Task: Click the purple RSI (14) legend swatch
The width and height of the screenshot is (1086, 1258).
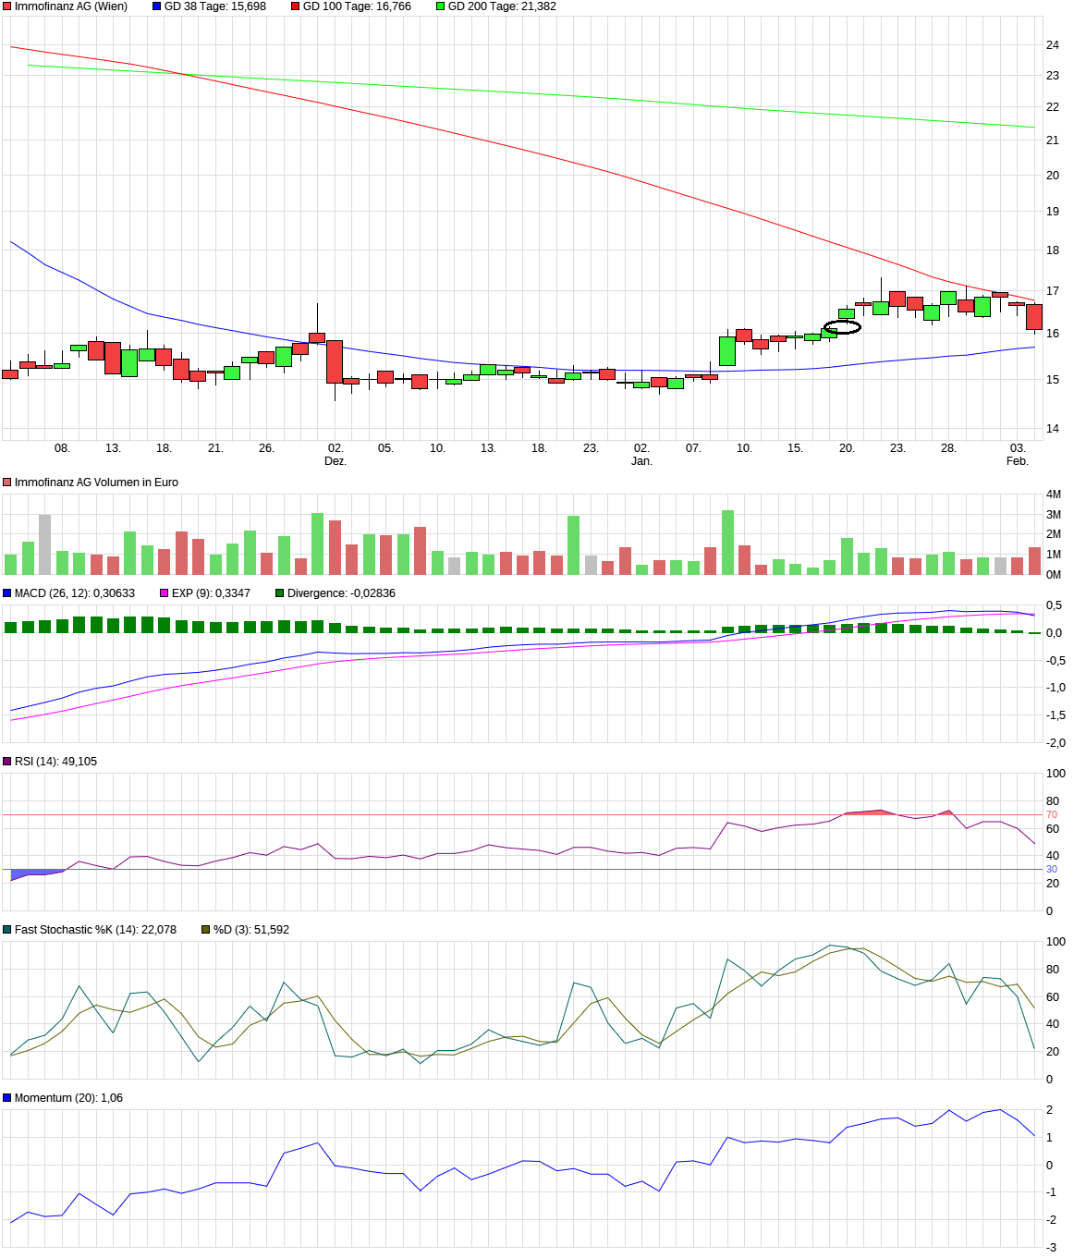Action: coord(7,762)
